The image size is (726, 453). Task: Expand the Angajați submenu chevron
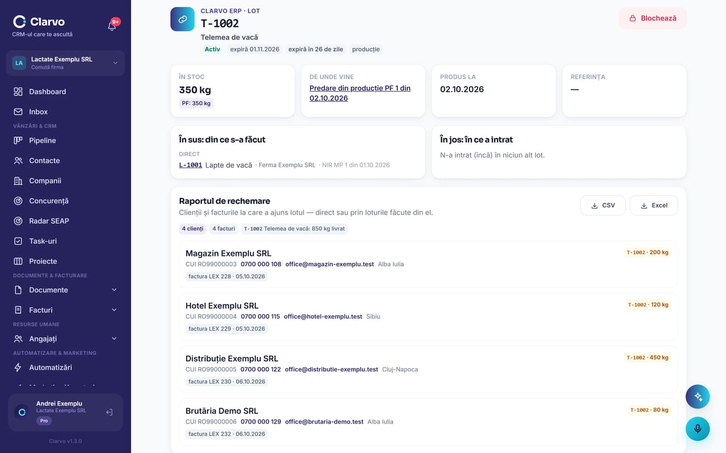point(114,339)
